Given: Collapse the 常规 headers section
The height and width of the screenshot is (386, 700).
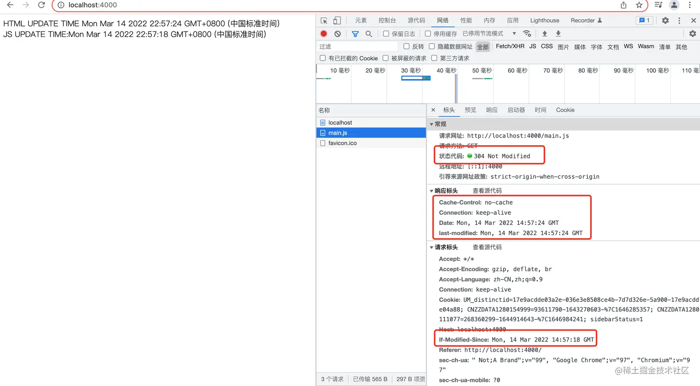Looking at the screenshot, I should (431, 124).
